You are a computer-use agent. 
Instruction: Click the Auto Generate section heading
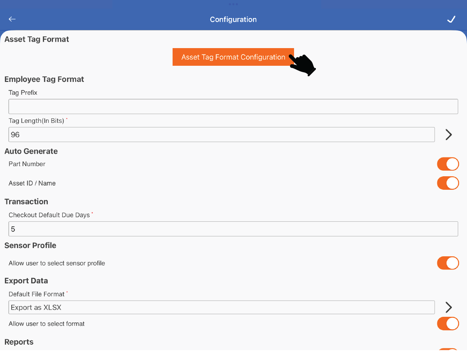pos(31,151)
